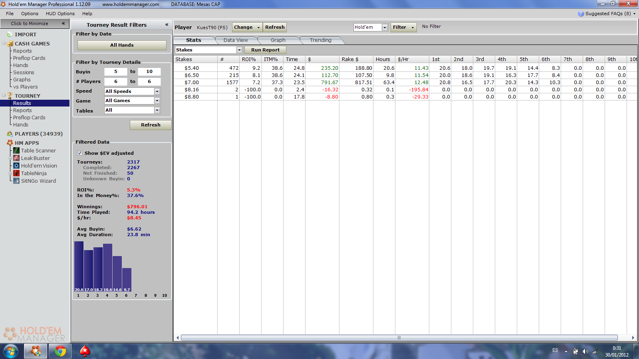The image size is (639, 359).
Task: Collapse the Cash Games tree node
Action: point(4,43)
